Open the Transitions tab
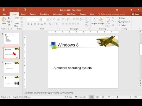 44,14
